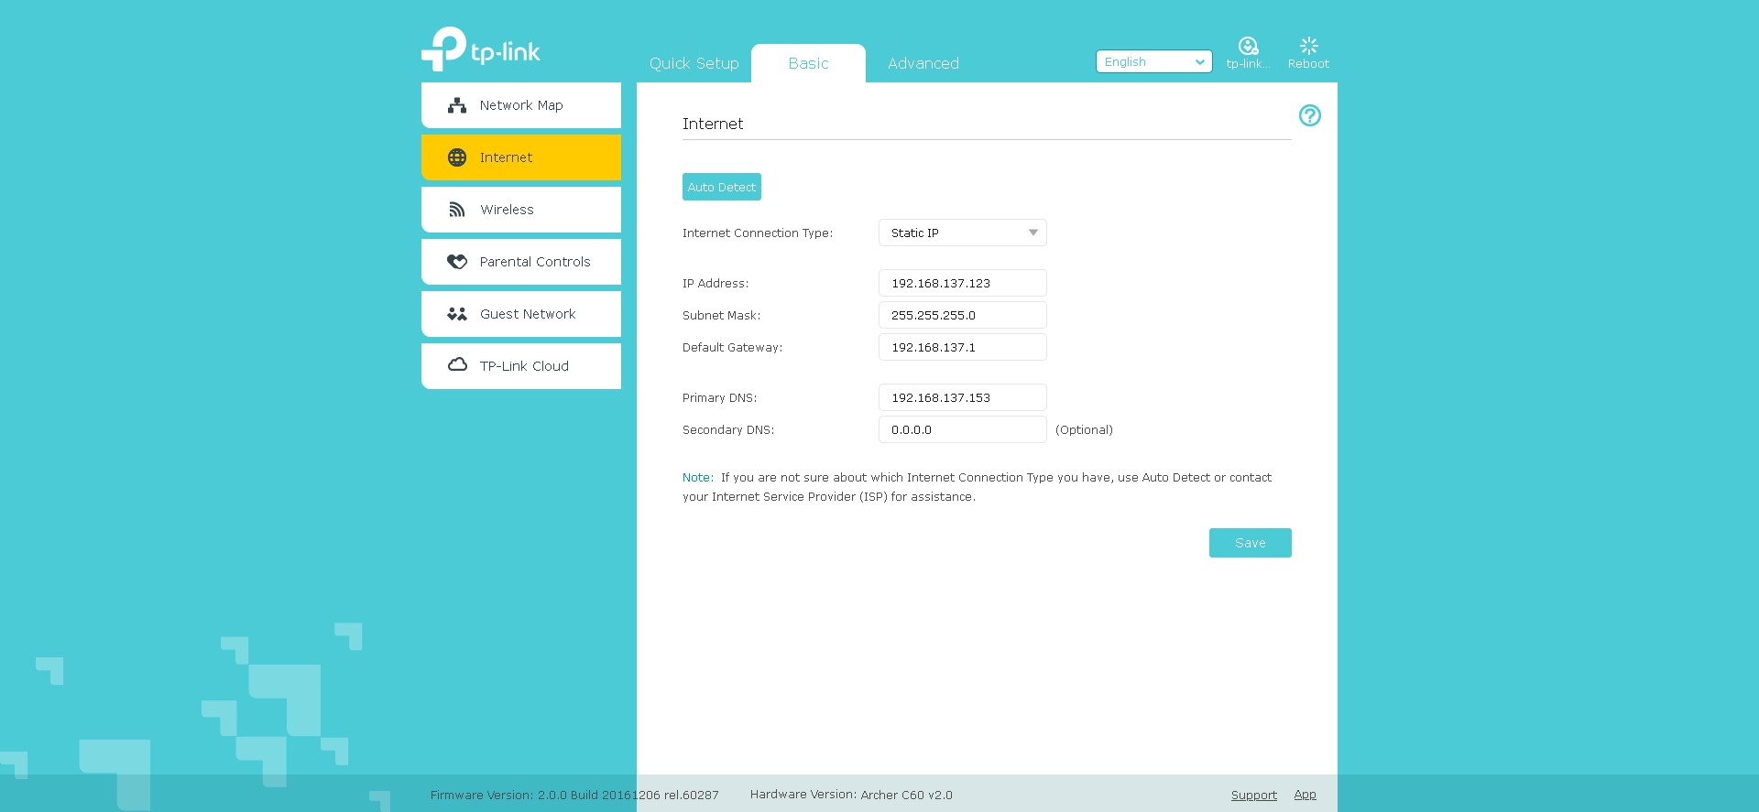Open Network Map in the sidebar
The height and width of the screenshot is (812, 1759).
click(521, 105)
